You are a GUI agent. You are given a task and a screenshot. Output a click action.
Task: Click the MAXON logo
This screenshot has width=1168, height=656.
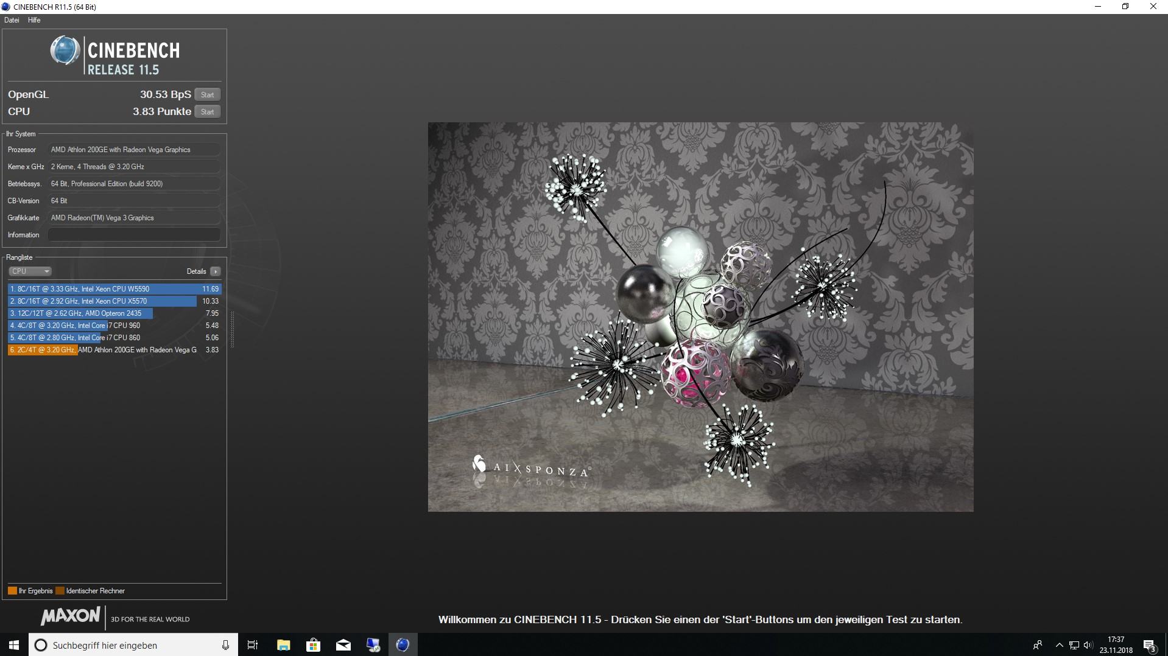(x=70, y=616)
